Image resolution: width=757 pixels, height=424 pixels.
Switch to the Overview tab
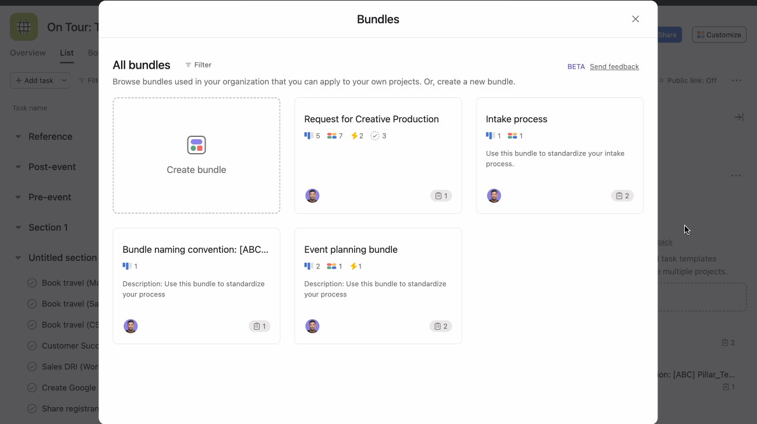(x=27, y=52)
